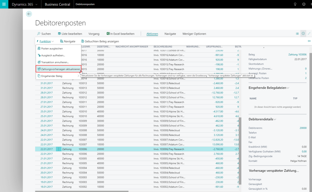Switch view with the list layout icon
Viewport: 312px width, 192px height.
point(297,34)
